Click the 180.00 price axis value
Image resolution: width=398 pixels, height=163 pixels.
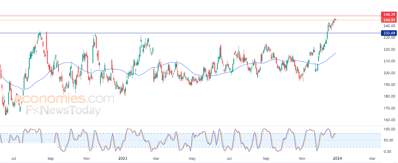tap(389, 96)
